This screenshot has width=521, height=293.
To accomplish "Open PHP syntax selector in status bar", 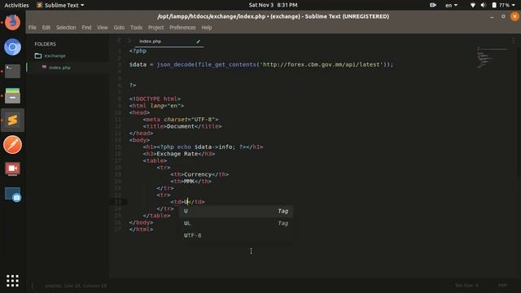I will pos(503,286).
